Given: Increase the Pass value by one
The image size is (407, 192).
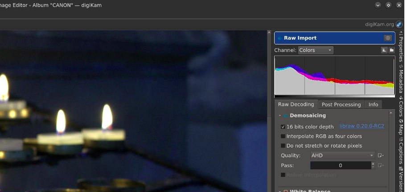Looking at the screenshot, I should [x=373, y=164].
